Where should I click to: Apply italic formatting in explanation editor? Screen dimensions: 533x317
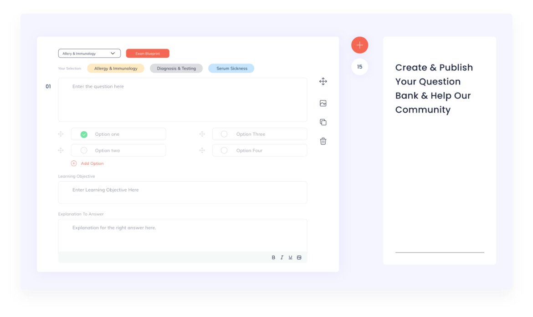click(x=282, y=258)
